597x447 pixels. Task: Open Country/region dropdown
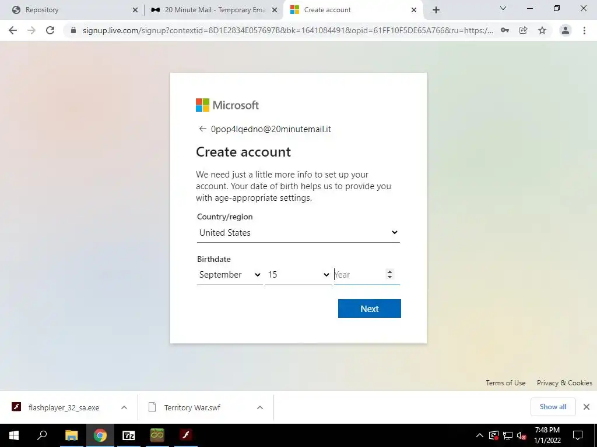click(x=298, y=233)
